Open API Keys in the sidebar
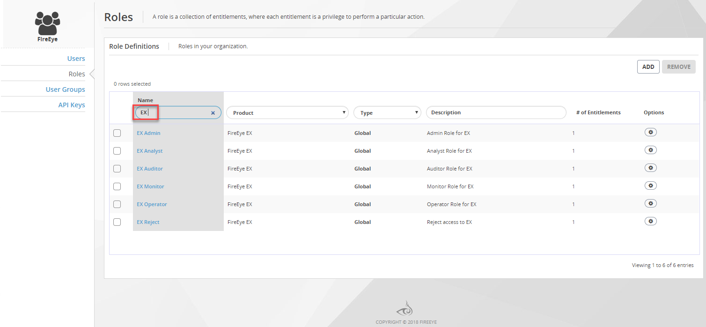The image size is (706, 327). tap(72, 105)
